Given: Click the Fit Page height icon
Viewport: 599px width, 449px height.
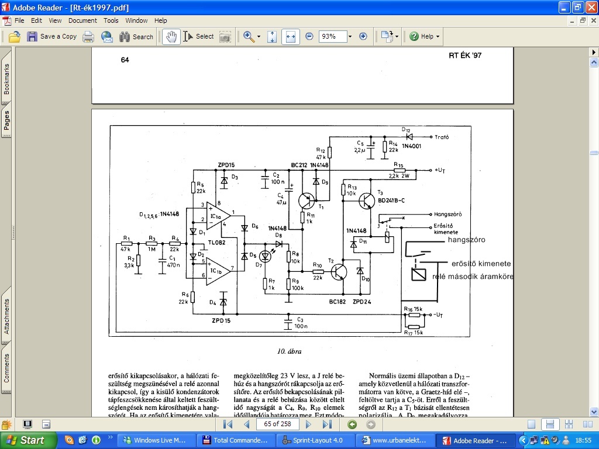Looking at the screenshot, I should pos(272,37).
